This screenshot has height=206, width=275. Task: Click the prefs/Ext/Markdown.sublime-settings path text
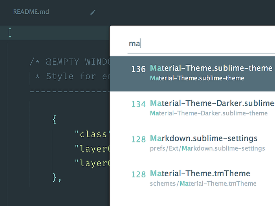pos(207,148)
